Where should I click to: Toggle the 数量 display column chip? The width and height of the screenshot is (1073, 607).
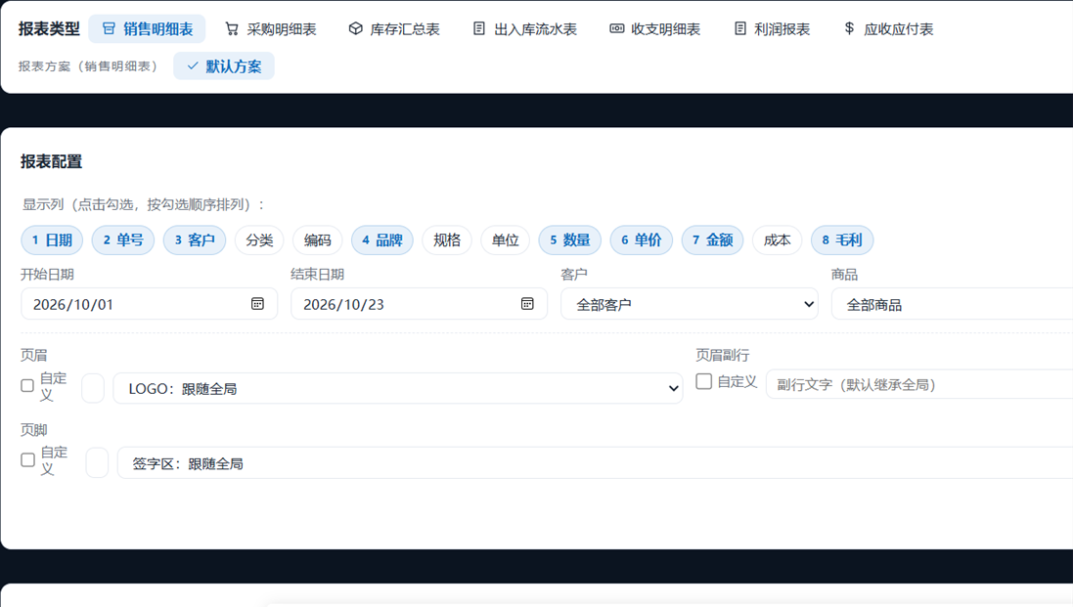tap(570, 239)
